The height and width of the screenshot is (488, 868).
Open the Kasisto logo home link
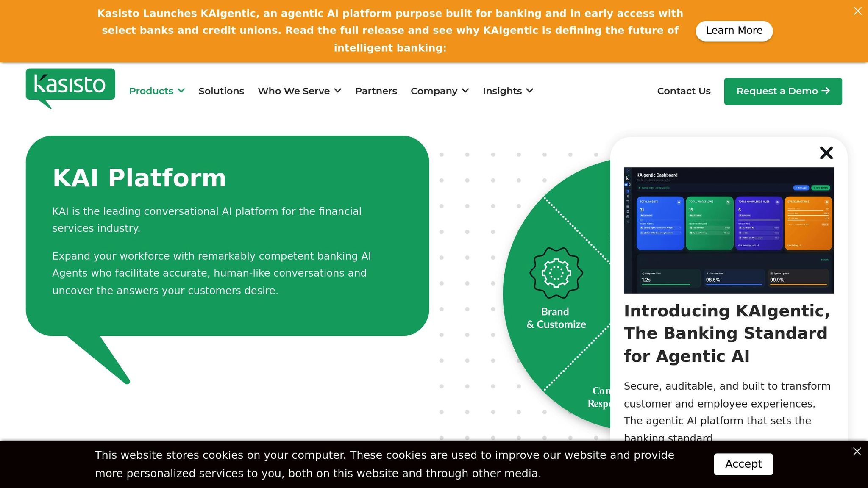(x=70, y=88)
